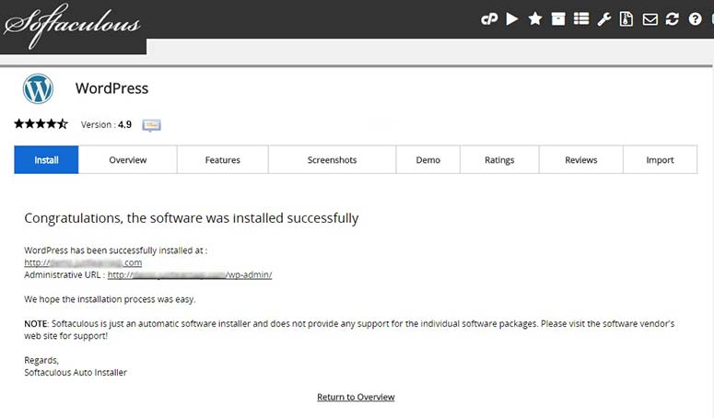Click the WordPress logo icon
The image size is (714, 418).
(x=38, y=88)
